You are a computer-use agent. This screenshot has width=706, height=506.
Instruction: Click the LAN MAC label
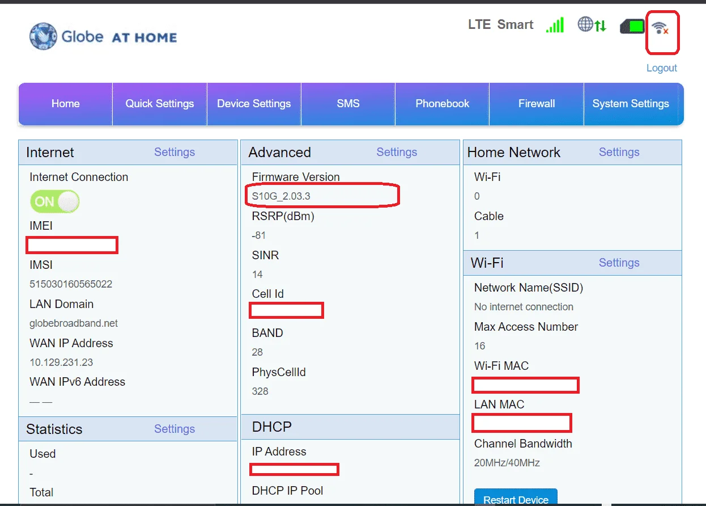(x=499, y=404)
